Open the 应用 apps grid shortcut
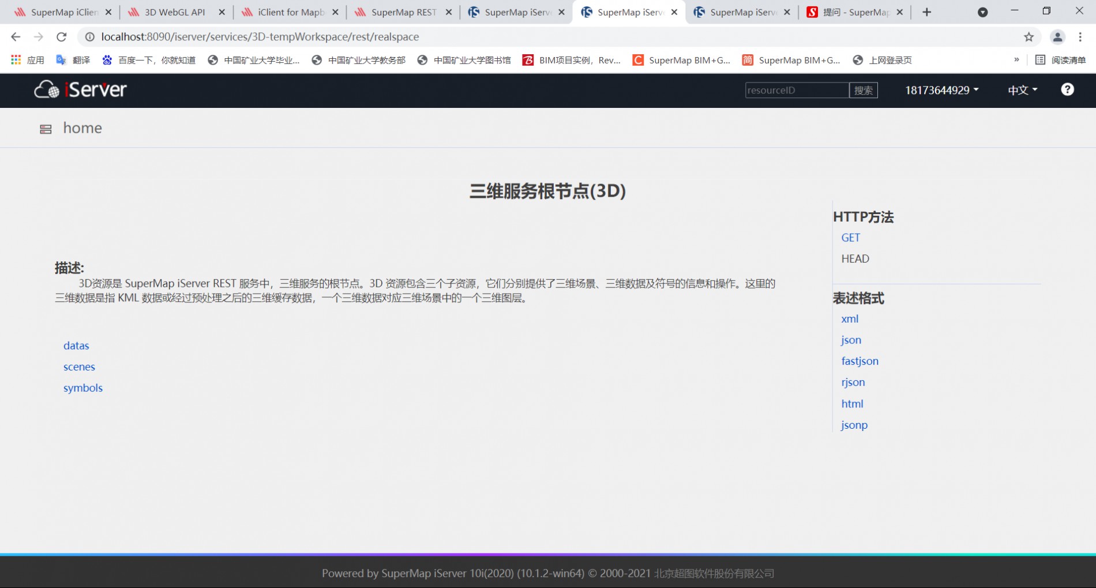The width and height of the screenshot is (1096, 588). click(x=27, y=60)
